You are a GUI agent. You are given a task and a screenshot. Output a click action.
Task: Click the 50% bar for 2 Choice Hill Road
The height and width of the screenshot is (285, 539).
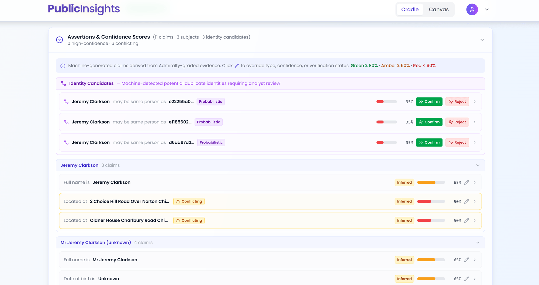tap(431, 201)
